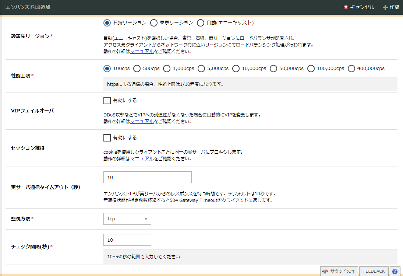Click the 実サーバ通信タイムアウト input field

[x=147, y=177]
